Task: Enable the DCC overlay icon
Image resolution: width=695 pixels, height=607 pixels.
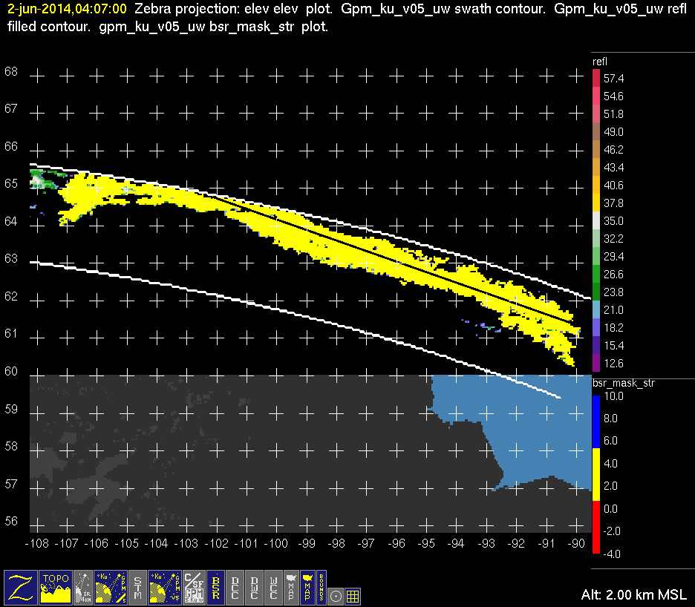Action: 235,587
